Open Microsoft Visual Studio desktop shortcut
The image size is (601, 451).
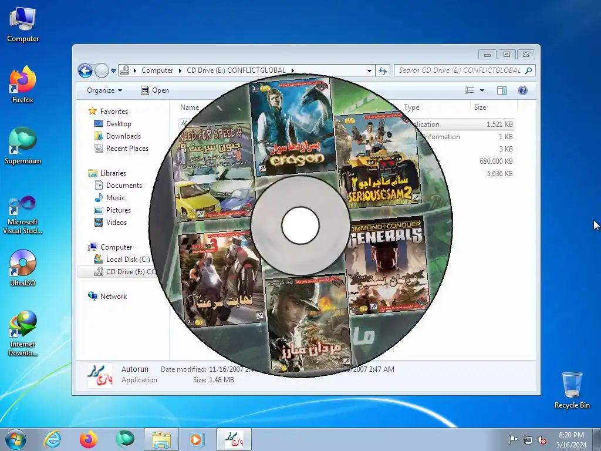23,215
